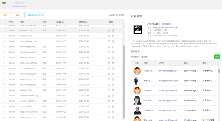
Task: Open eye icon for http://eteltransform... row
Action: click(x=109, y=69)
